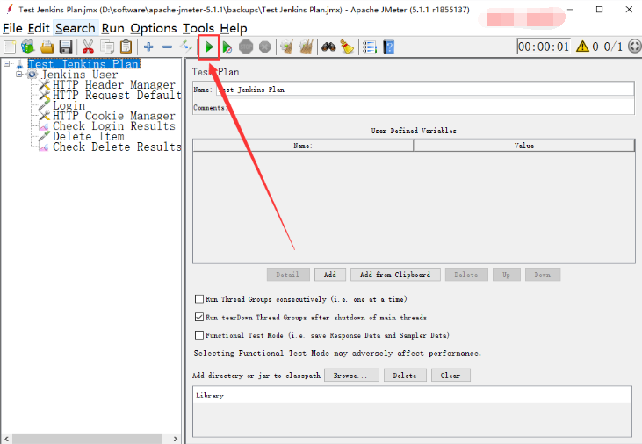This screenshot has width=642, height=444.
Task: Click the Down button
Action: tap(543, 275)
